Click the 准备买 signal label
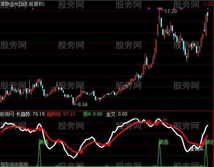 (196, 149)
